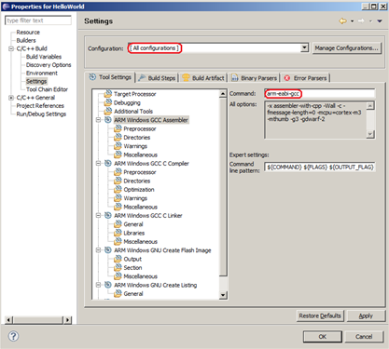Click the ARM Windows GCC C Compiler icon
This screenshot has height=349, width=389.
[x=108, y=163]
